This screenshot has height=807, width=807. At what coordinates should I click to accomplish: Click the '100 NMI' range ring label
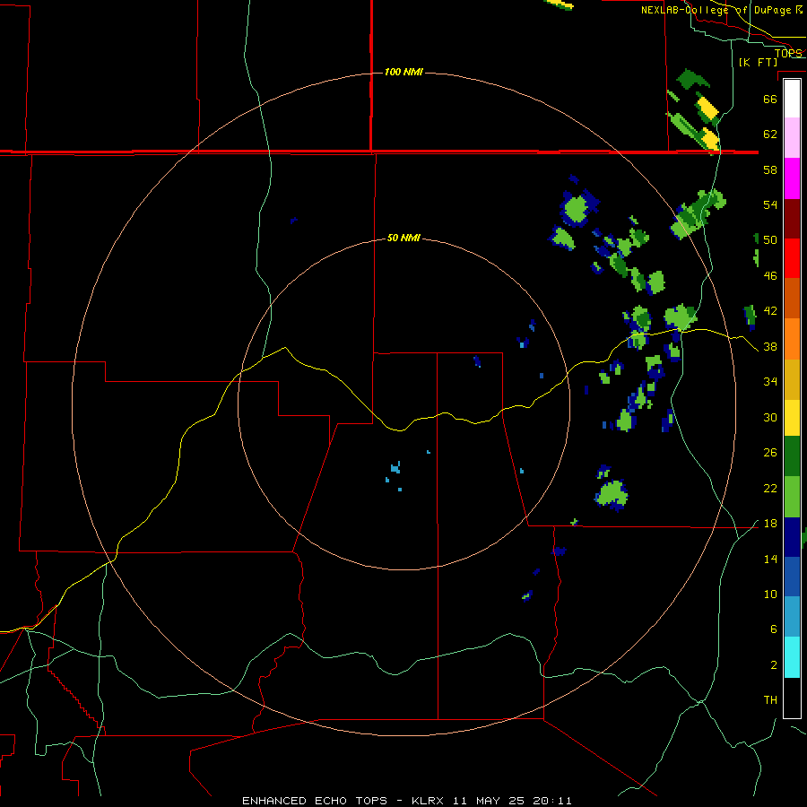coord(403,72)
